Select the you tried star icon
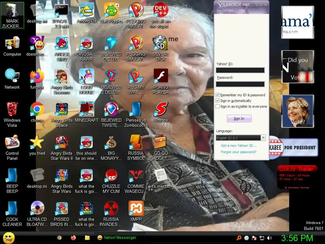The height and width of the screenshot is (244, 325). [x=37, y=145]
